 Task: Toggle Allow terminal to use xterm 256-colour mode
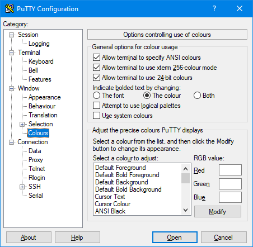pos(96,68)
